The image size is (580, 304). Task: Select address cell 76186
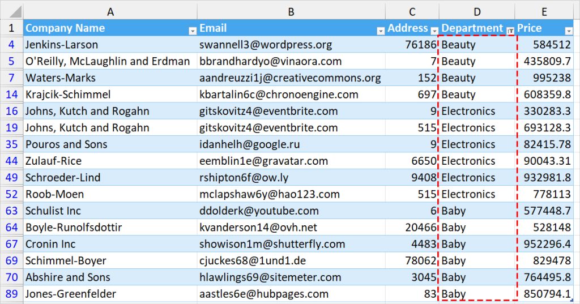pyautogui.click(x=412, y=44)
